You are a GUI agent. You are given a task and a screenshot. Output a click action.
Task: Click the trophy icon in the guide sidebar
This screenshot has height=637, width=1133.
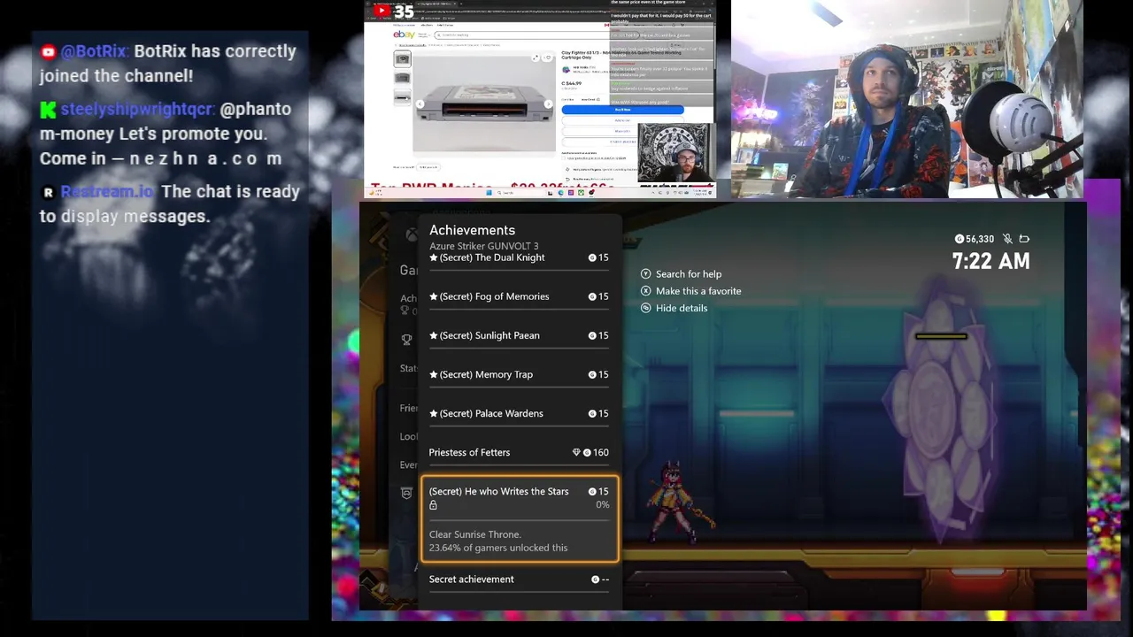406,339
